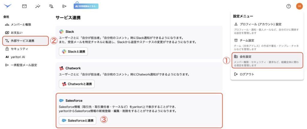Open the HI user avatar menu
The width and height of the screenshot is (307, 129).
pos(299,6)
